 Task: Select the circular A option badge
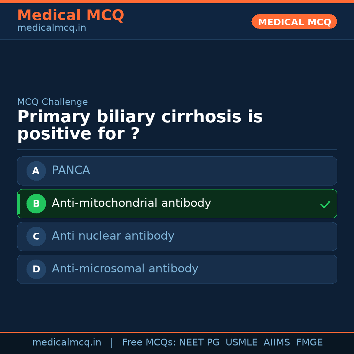36,171
